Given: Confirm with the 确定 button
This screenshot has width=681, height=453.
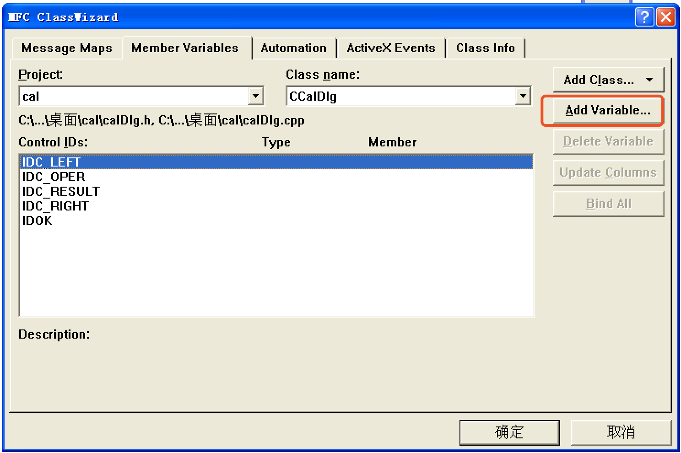Looking at the screenshot, I should [x=509, y=432].
